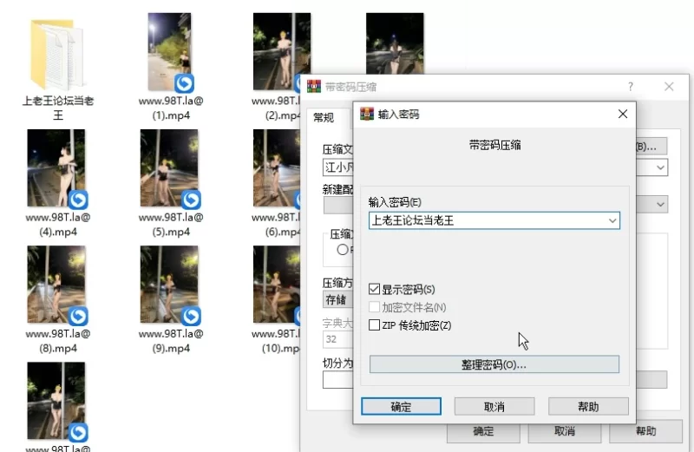Click the WinRAR icon in 带密码压缩 title bar
The height and width of the screenshot is (452, 694).
click(314, 86)
